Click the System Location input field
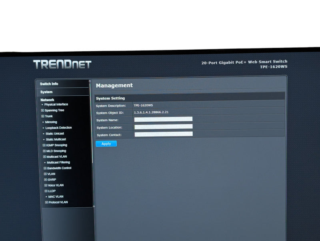This screenshot has width=320, height=241. click(x=164, y=127)
